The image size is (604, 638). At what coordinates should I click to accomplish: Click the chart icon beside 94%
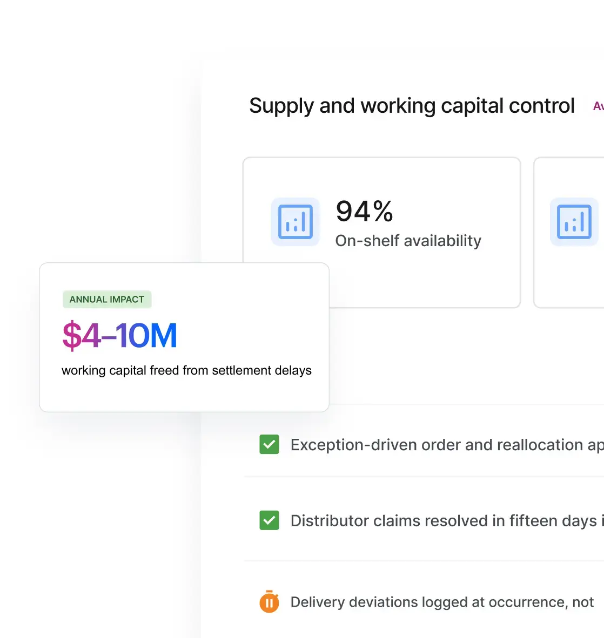[296, 222]
